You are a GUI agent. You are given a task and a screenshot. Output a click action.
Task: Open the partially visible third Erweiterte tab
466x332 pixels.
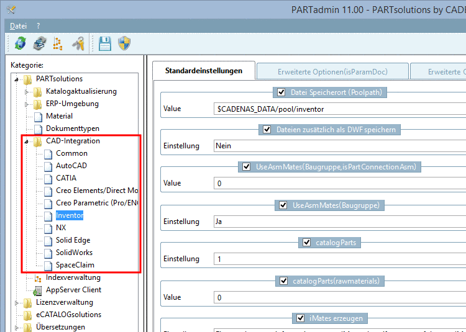click(x=439, y=72)
